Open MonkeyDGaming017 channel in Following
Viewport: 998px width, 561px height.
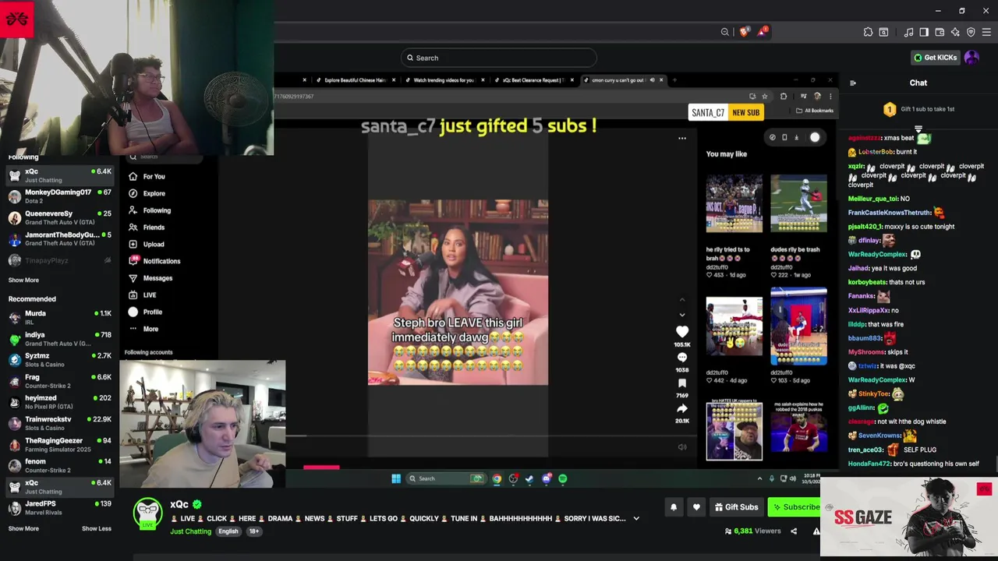point(59,196)
